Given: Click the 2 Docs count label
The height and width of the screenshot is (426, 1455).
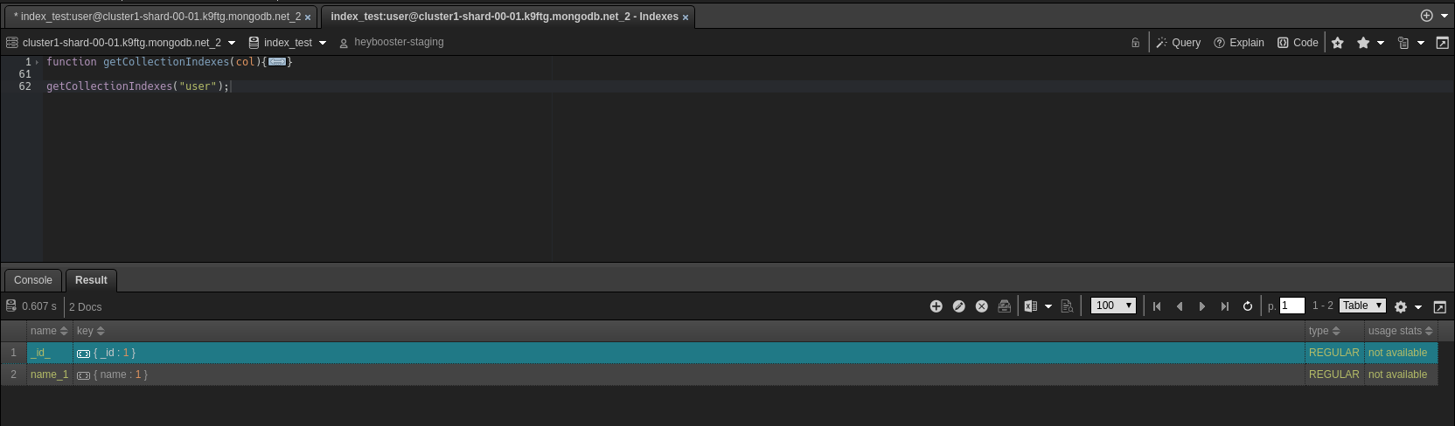Looking at the screenshot, I should click(x=86, y=306).
